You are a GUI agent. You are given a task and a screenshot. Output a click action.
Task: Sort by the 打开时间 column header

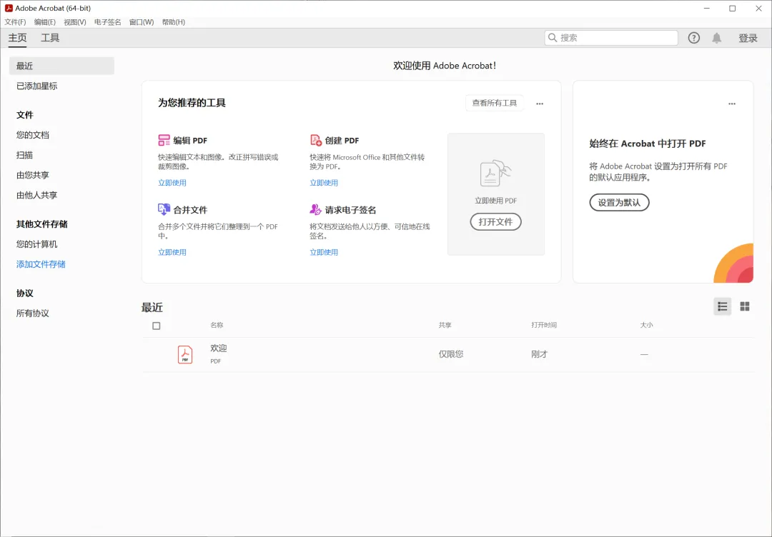pos(544,325)
